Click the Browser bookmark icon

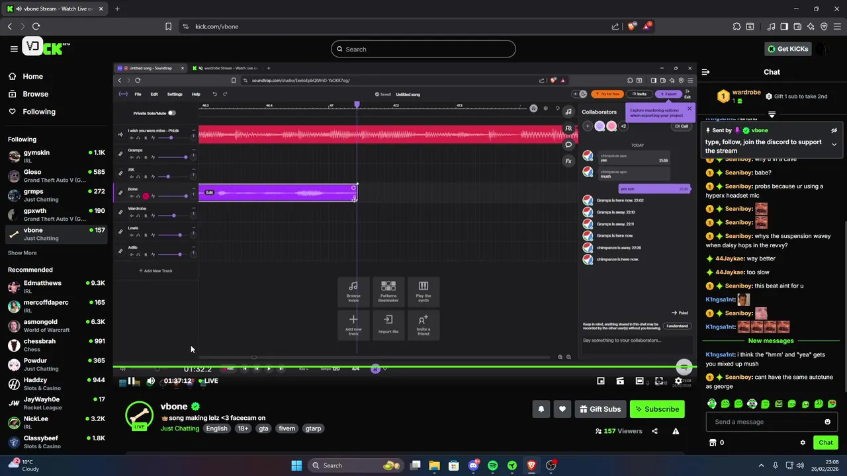pos(168,26)
